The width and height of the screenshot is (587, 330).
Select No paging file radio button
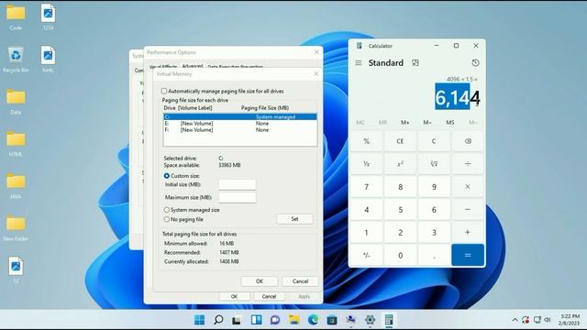[167, 219]
